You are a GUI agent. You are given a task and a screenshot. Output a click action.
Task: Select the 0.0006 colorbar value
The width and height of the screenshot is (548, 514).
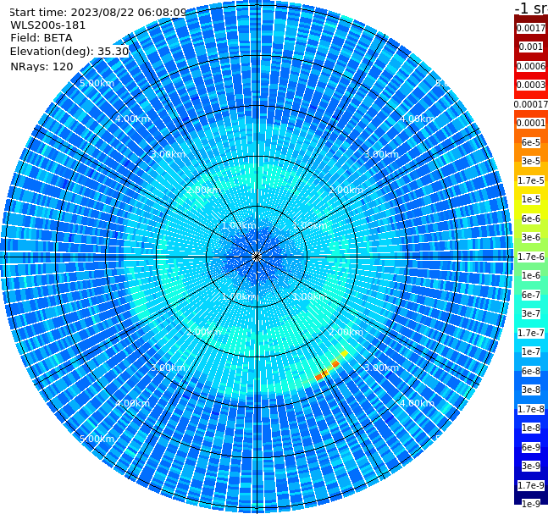point(530,66)
